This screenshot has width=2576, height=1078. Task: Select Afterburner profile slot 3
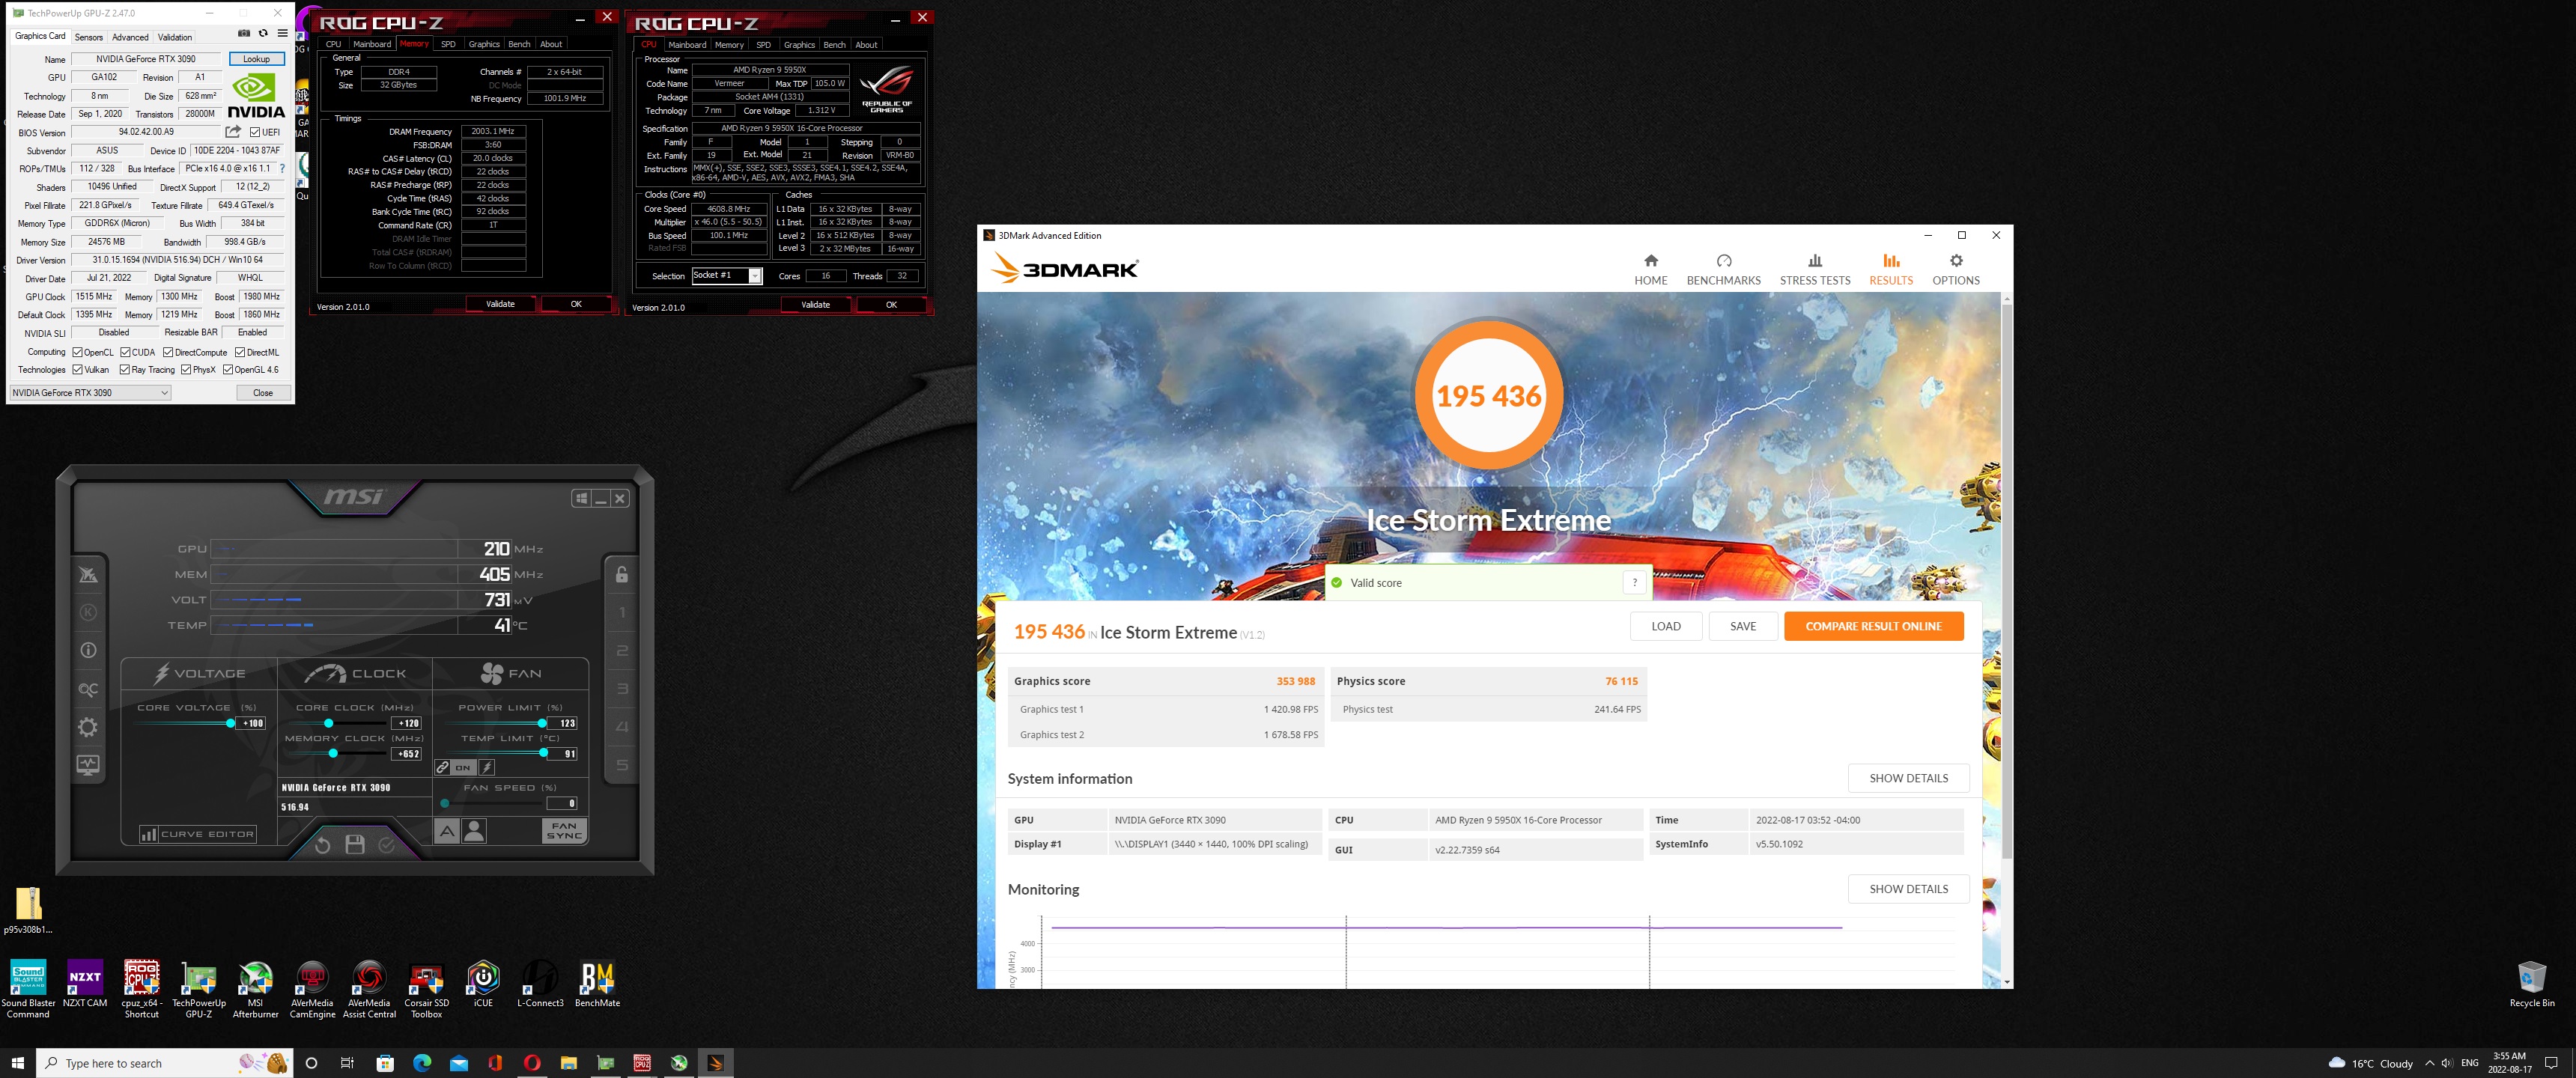(x=622, y=689)
